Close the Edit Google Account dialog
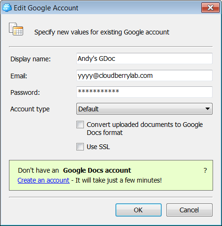Viewport: 222px width, 226px height. [x=210, y=8]
